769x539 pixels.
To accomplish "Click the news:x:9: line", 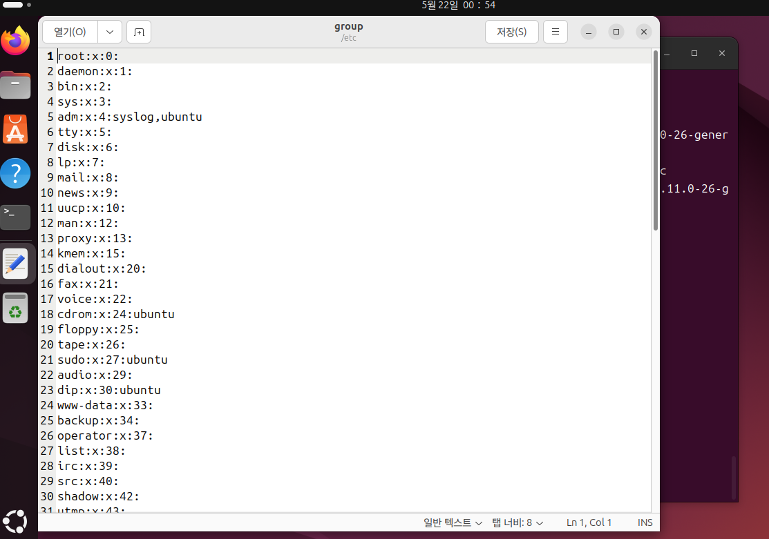I will click(88, 193).
